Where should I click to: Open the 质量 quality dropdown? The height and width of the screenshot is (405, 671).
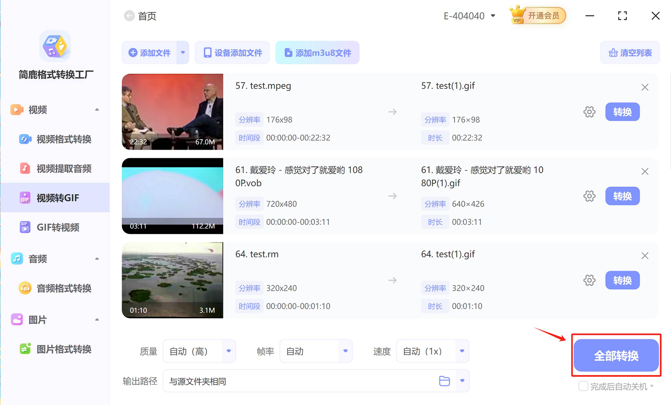tap(229, 351)
